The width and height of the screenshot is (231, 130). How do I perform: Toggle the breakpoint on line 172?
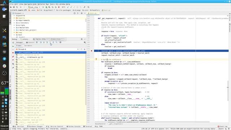91,51
